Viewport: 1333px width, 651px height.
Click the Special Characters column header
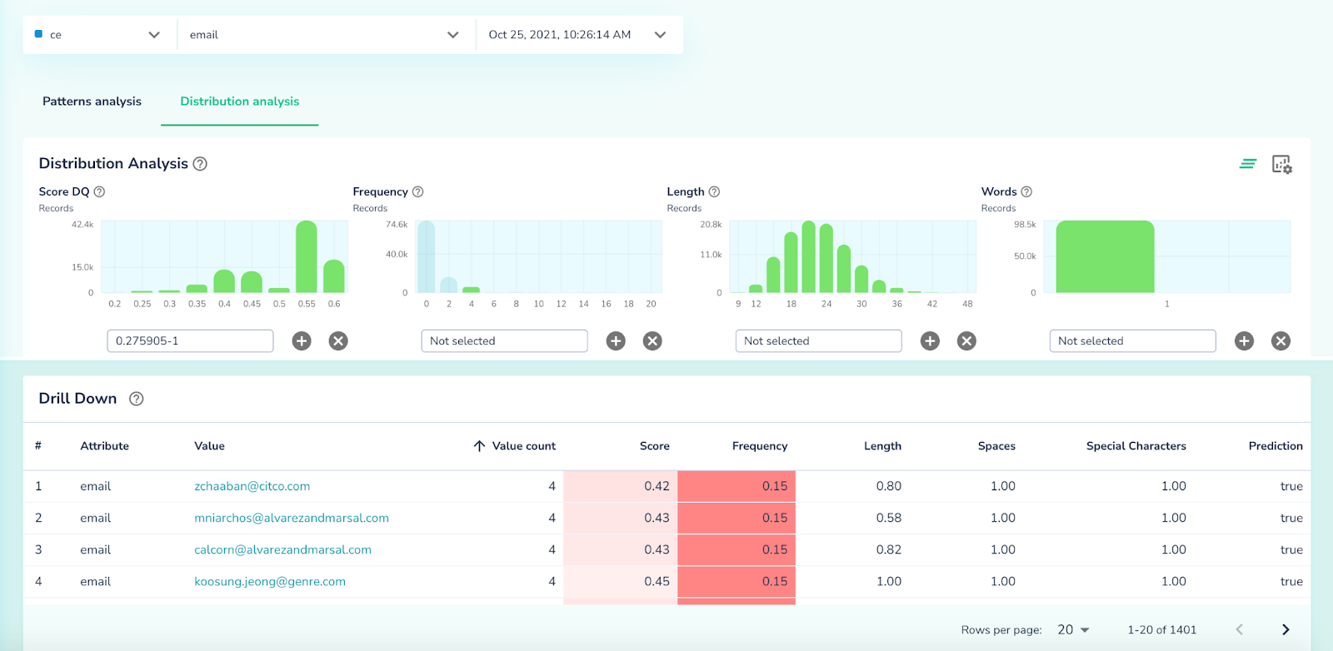click(x=1136, y=446)
